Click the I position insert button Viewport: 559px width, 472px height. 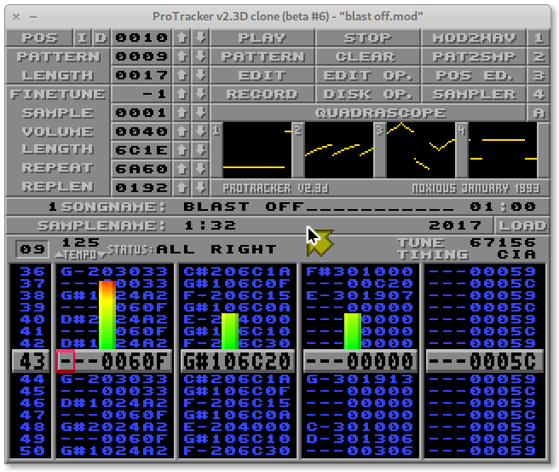point(83,38)
